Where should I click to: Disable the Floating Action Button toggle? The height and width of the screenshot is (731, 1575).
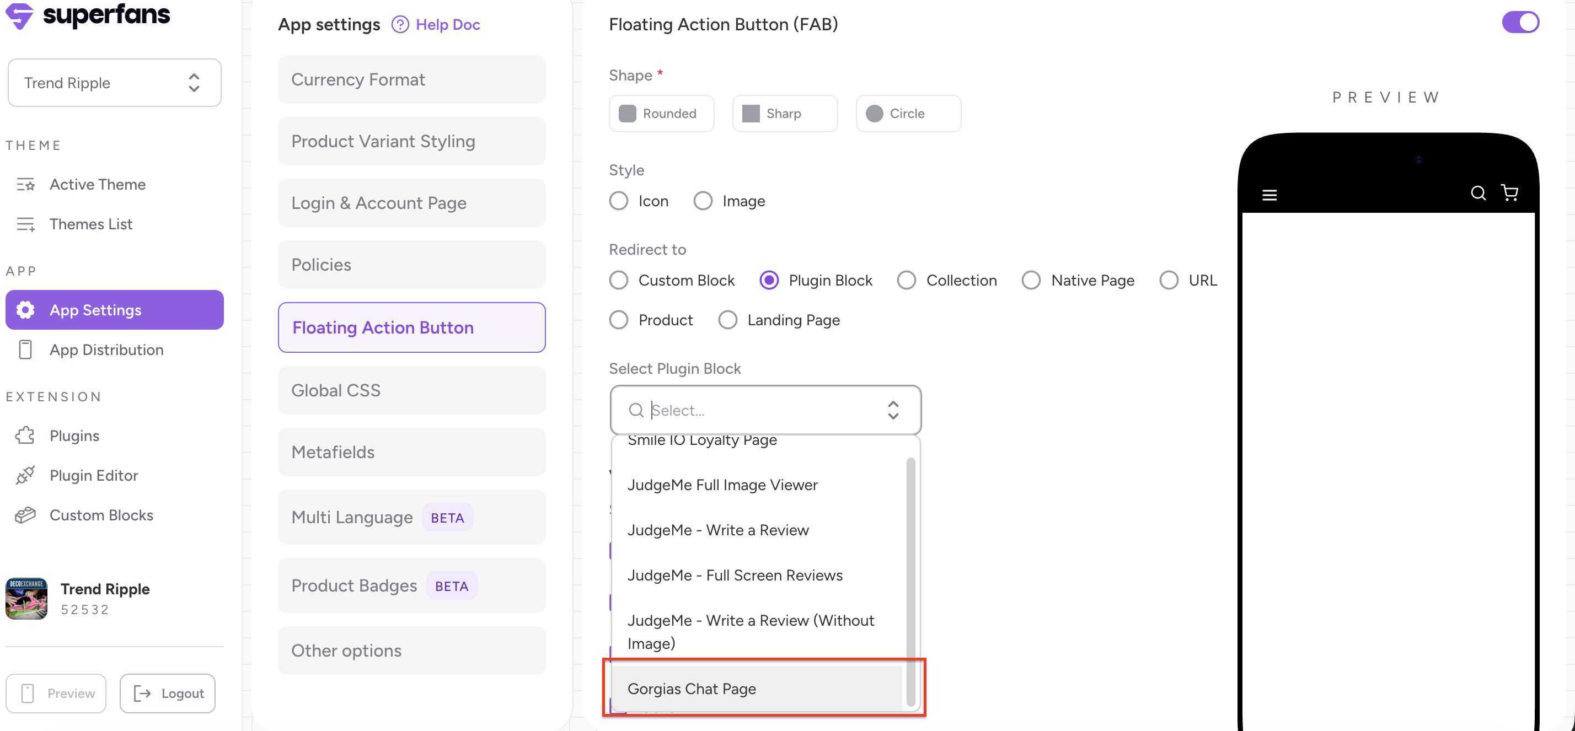(x=1520, y=23)
